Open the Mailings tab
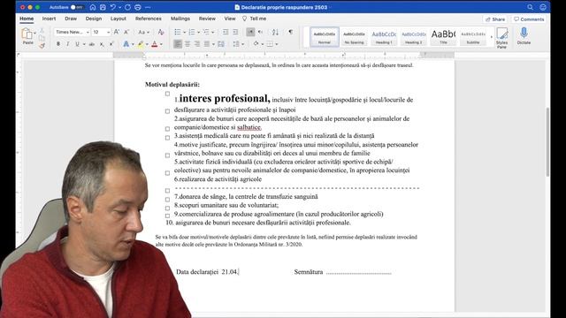The width and height of the screenshot is (566, 318). [x=180, y=19]
